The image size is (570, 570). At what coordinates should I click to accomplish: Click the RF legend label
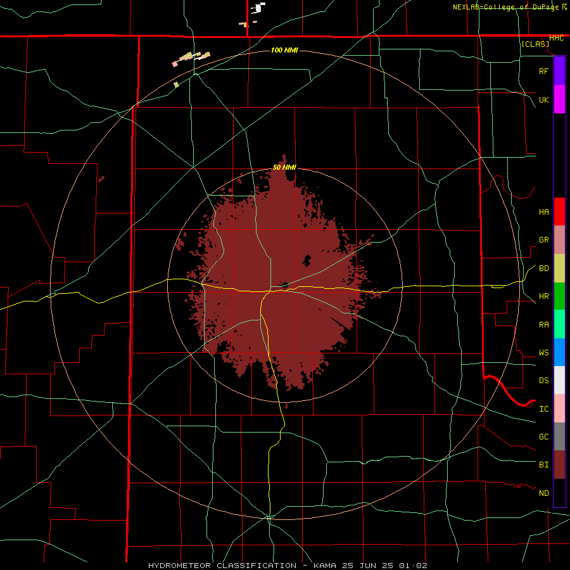coord(543,71)
